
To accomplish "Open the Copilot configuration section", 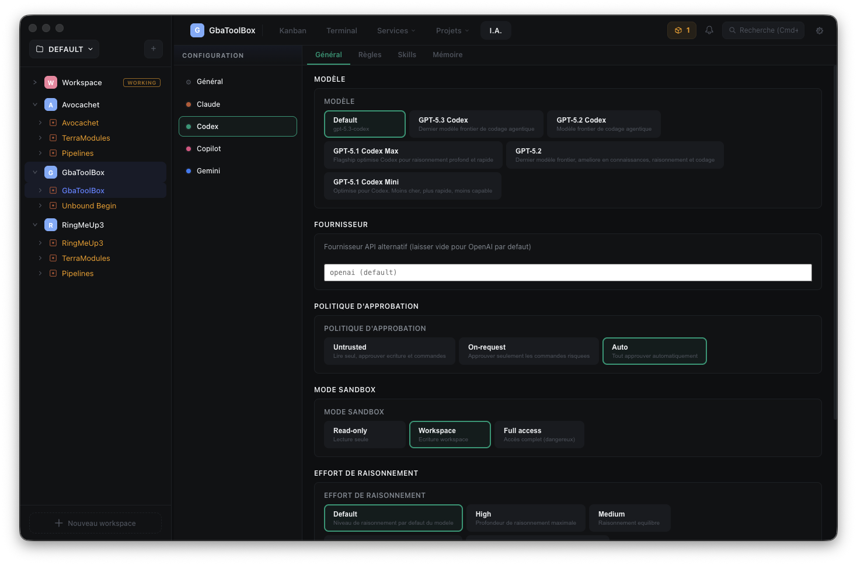I will tap(238, 149).
